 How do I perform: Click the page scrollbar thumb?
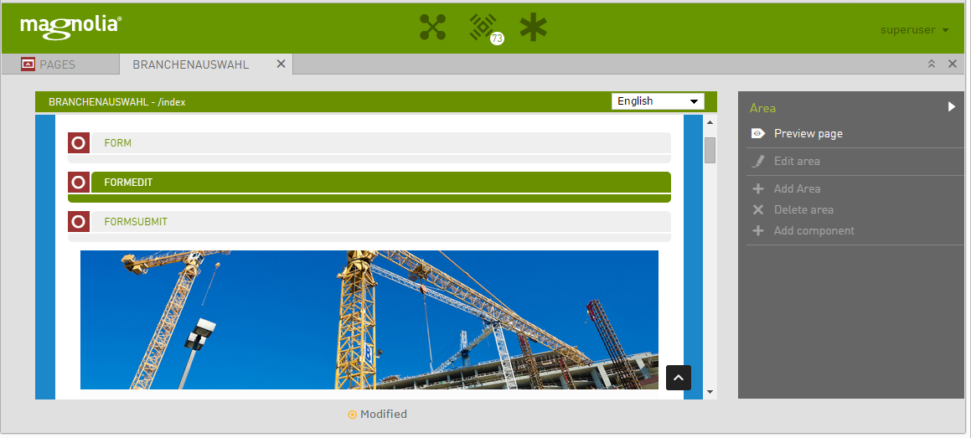click(710, 151)
